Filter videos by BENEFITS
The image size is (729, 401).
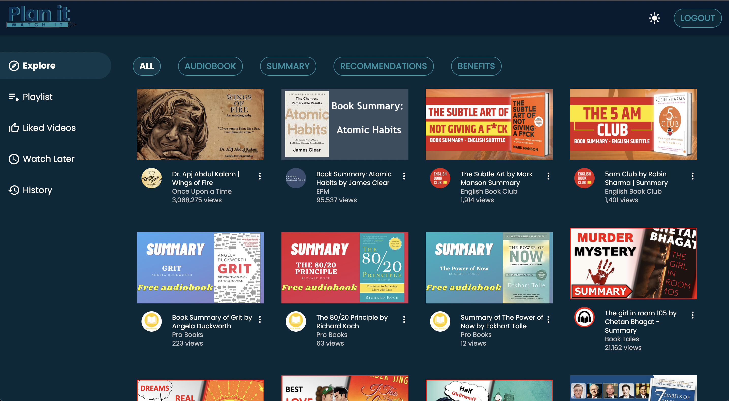[x=476, y=66]
